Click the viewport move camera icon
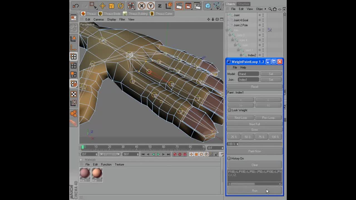Image resolution: width=356 pixels, height=200 pixels. pos(209,19)
